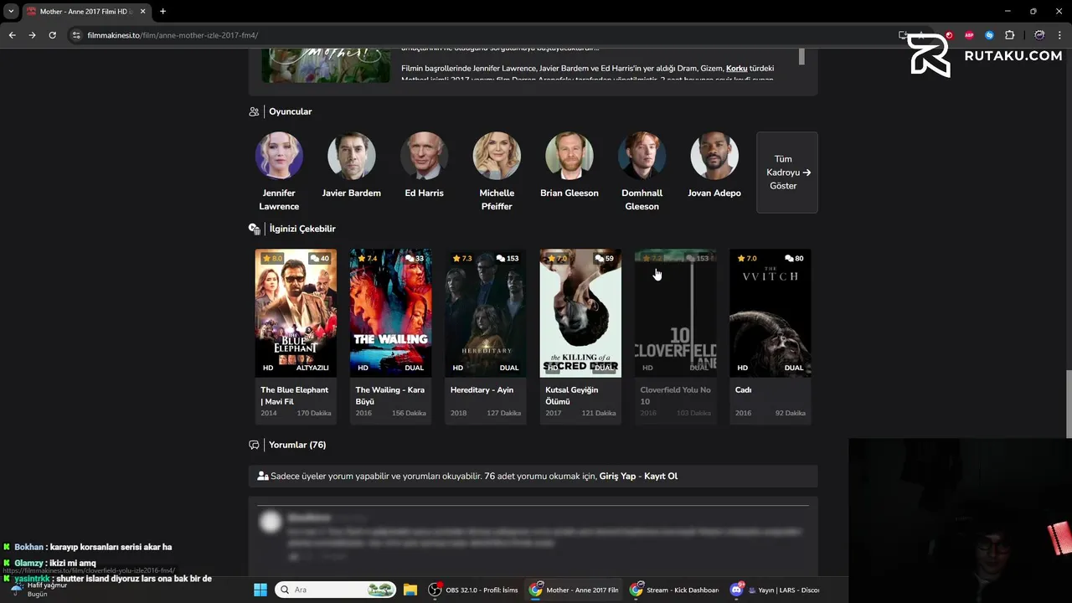The image size is (1072, 603).
Task: Open Jennifer Lawrence cast portrait
Action: click(279, 156)
